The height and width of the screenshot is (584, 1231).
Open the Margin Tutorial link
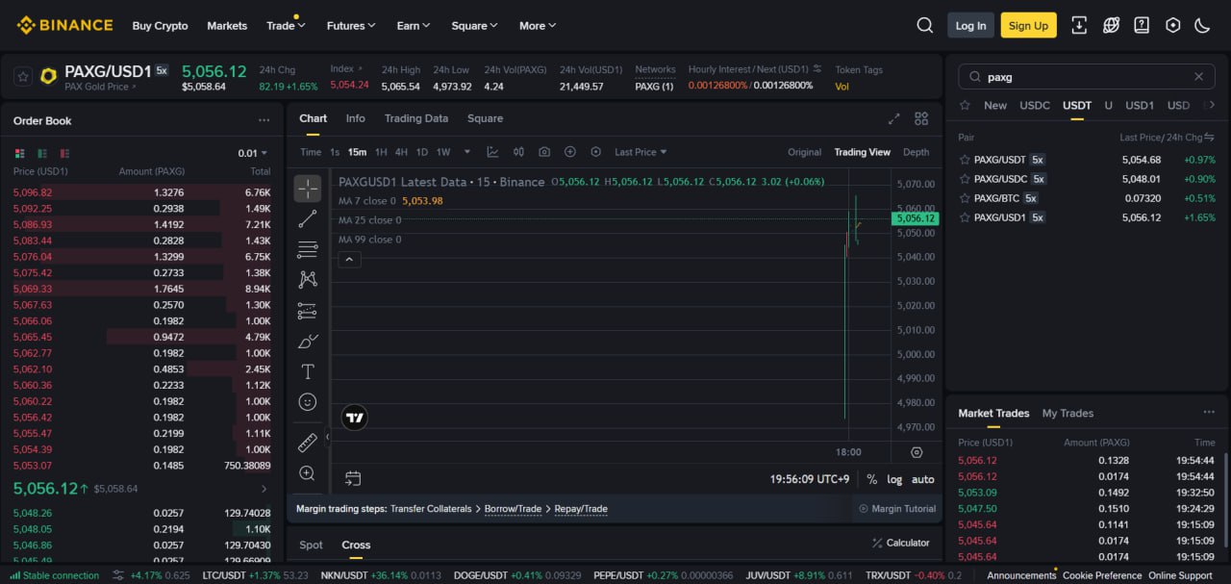coord(896,508)
